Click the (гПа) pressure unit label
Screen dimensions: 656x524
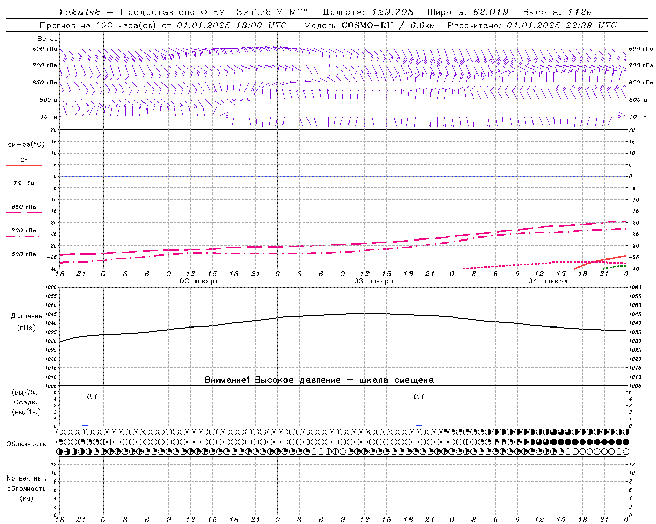click(27, 328)
